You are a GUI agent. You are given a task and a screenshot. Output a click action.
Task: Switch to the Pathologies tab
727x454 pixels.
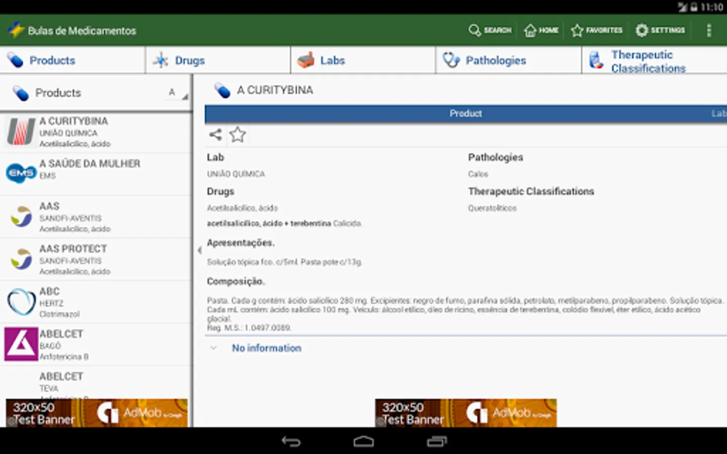[508, 61]
